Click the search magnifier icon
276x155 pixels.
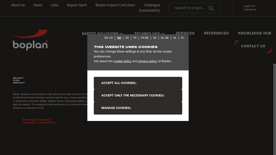211,8
